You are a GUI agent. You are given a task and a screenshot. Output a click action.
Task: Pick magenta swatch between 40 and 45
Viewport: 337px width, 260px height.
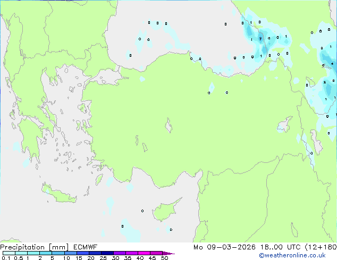coord(144,253)
